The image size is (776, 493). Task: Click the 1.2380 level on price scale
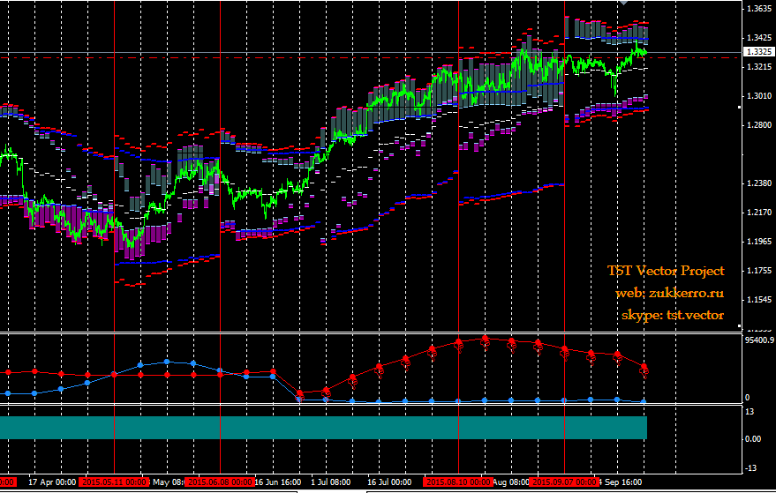759,183
